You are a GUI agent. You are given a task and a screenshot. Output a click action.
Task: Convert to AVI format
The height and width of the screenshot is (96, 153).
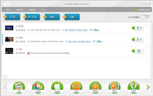pyautogui.click(x=19, y=87)
